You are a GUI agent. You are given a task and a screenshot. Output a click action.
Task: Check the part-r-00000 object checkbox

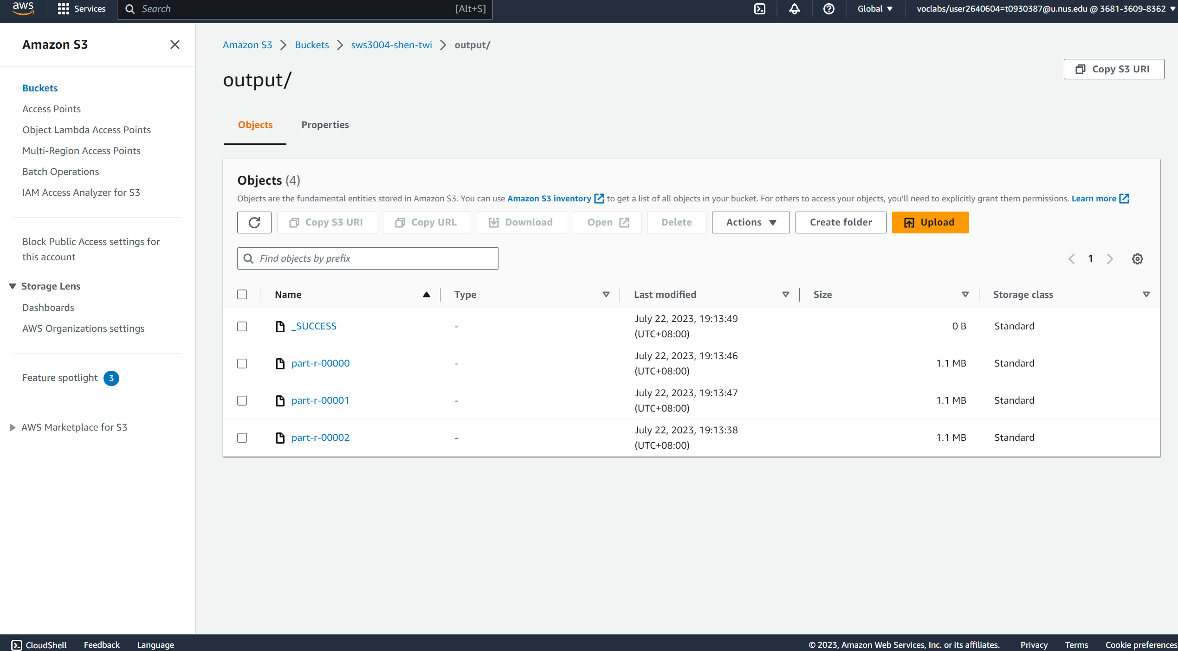[x=242, y=364]
